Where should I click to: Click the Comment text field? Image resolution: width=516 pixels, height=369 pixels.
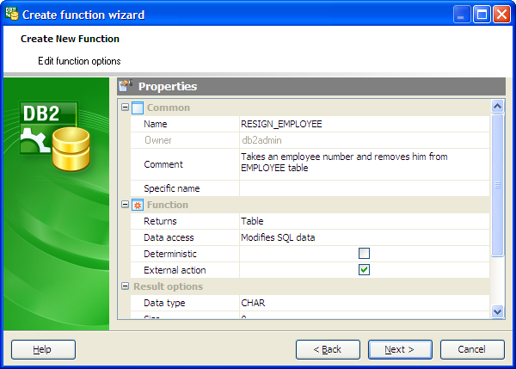click(x=363, y=163)
